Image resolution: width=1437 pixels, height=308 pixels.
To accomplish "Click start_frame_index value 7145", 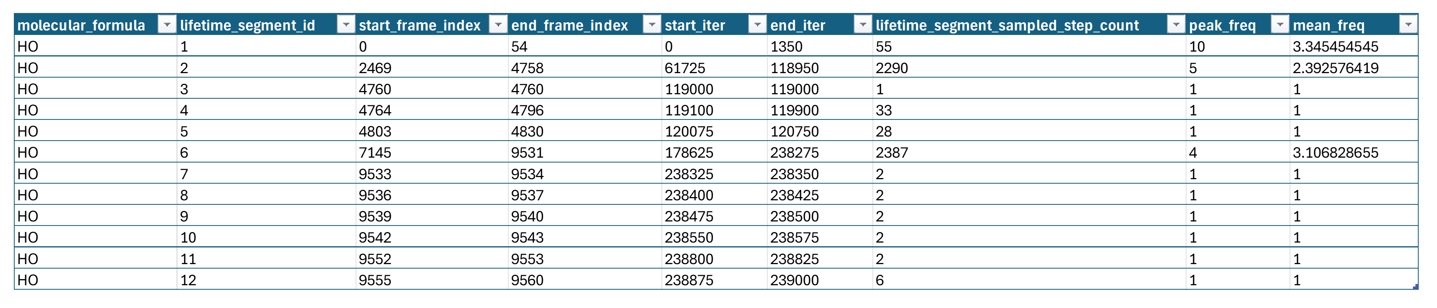I will pyautogui.click(x=375, y=153).
